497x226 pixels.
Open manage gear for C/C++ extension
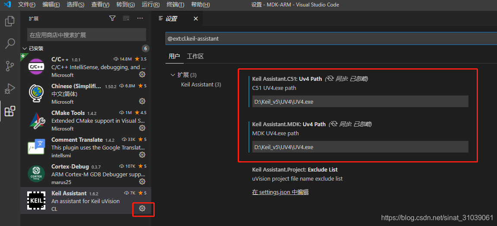[142, 74]
